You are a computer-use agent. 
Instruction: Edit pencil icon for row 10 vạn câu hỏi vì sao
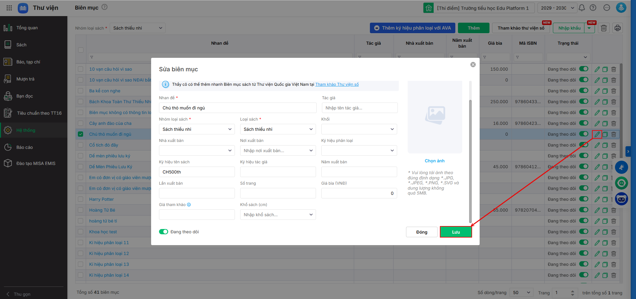tap(597, 69)
